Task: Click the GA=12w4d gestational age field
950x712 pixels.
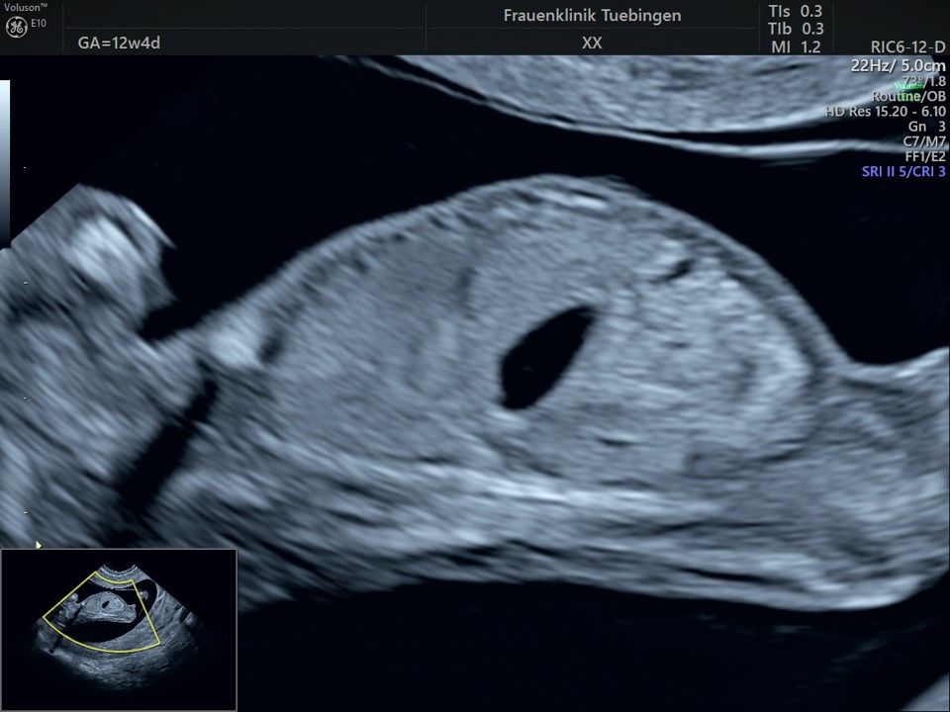Action: [x=119, y=44]
